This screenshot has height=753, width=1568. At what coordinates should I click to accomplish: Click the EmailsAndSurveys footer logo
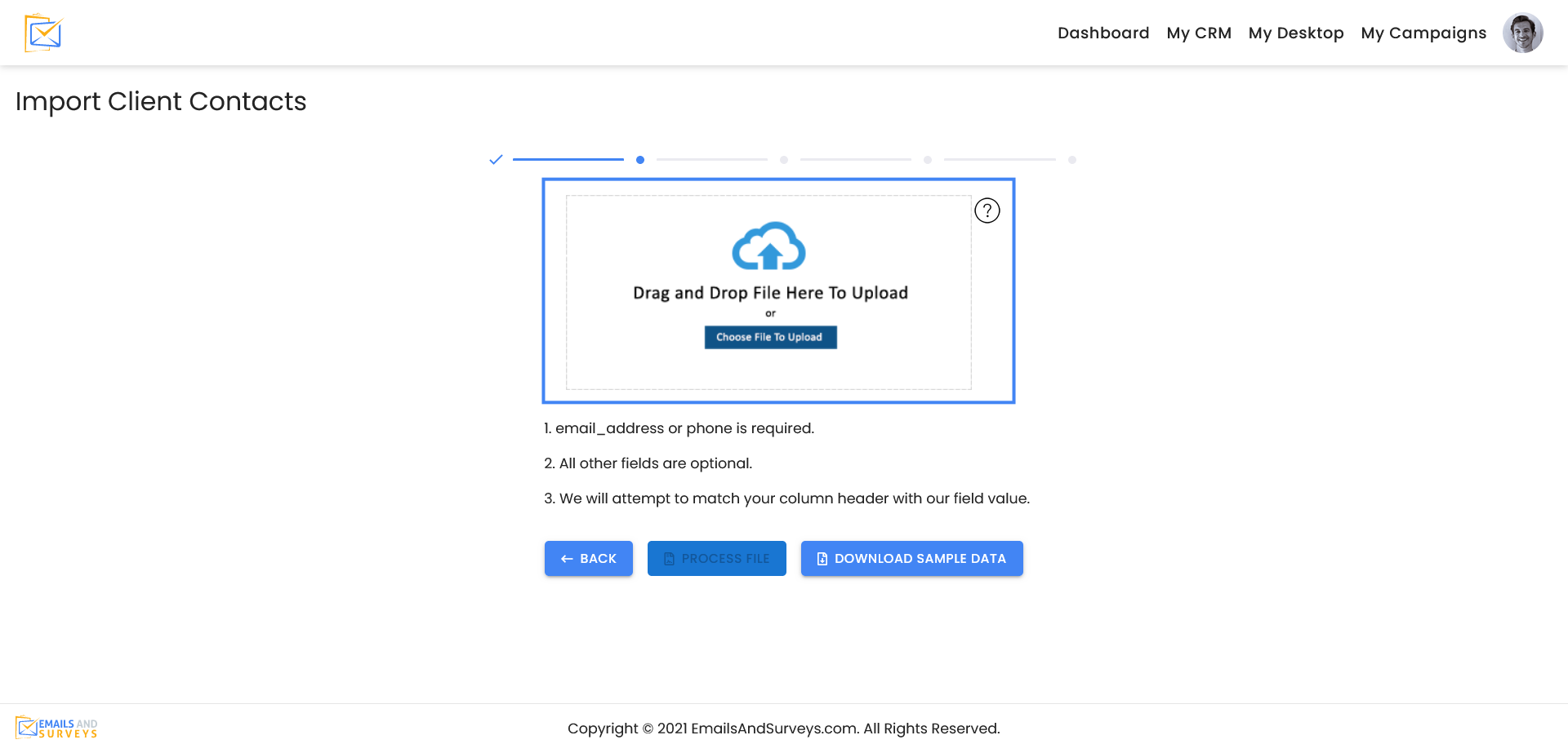[56, 726]
